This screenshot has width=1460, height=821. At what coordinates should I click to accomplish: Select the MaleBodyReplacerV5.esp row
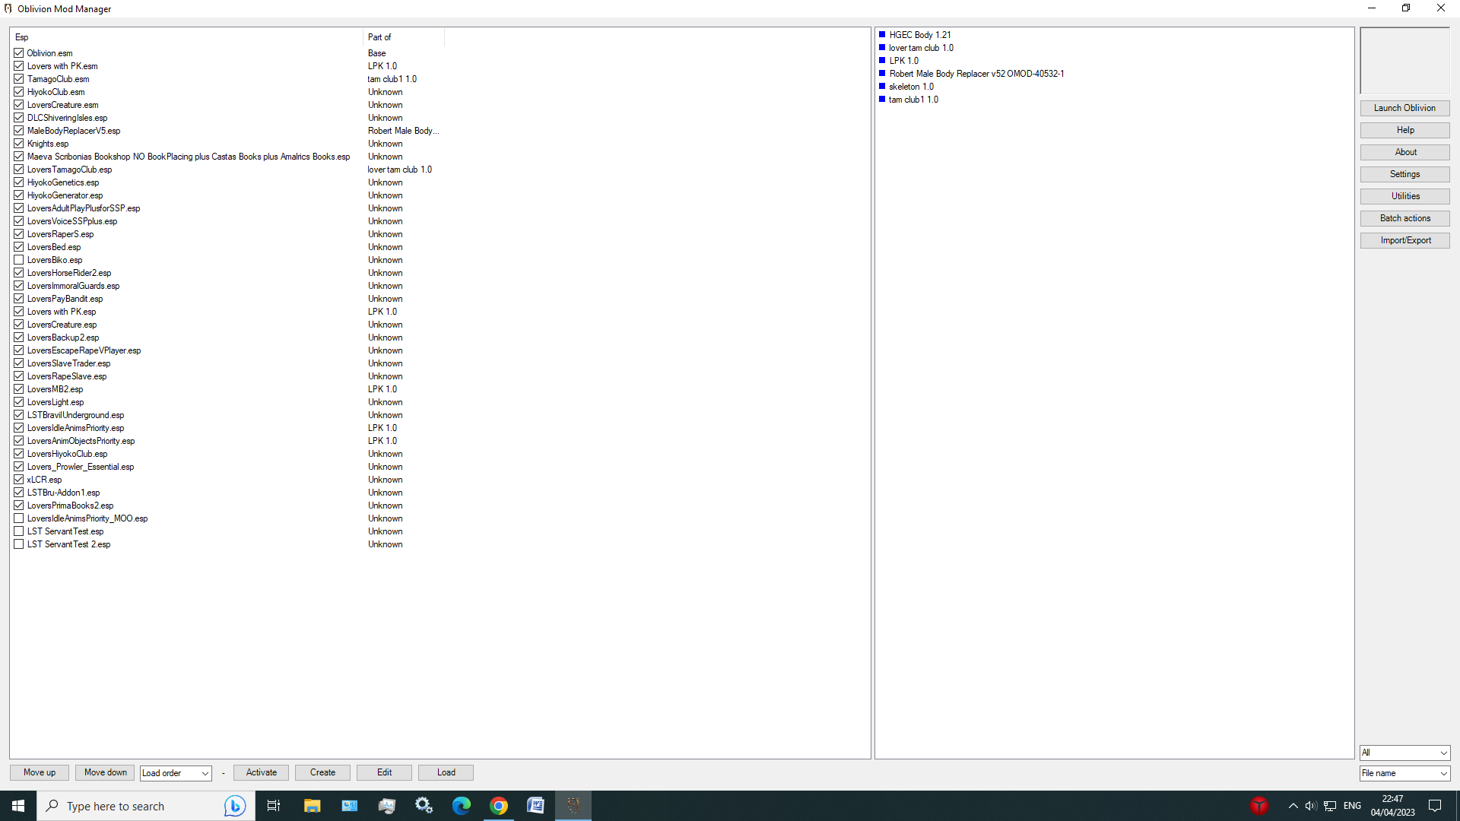click(74, 131)
